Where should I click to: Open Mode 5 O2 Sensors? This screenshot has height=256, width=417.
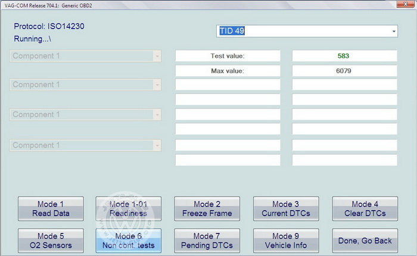tap(51, 241)
